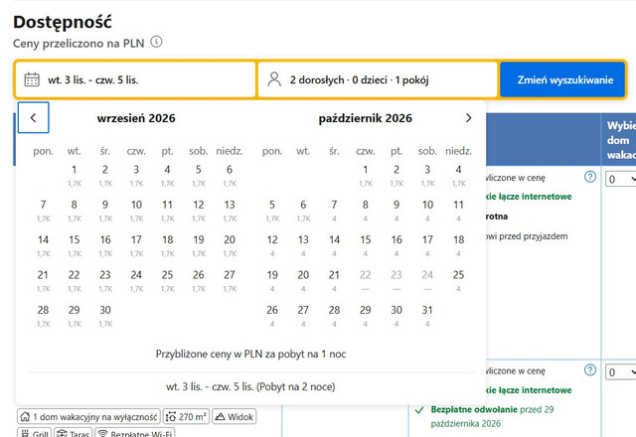
Task: Click the Zmień wyszukiwanie button
Action: [x=562, y=79]
